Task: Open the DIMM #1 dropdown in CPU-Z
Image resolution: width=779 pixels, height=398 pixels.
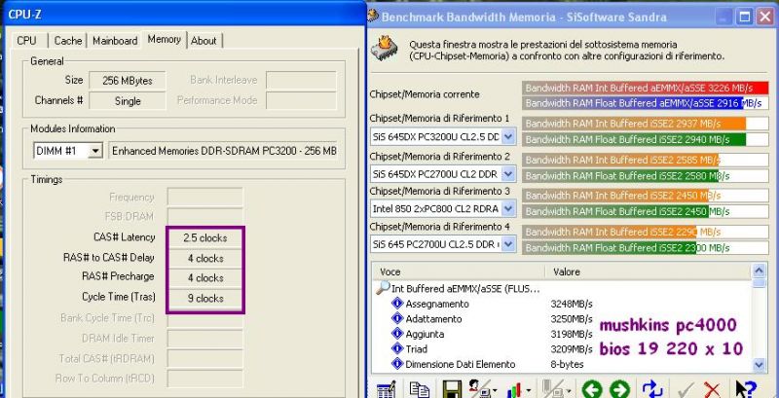Action: [94, 151]
